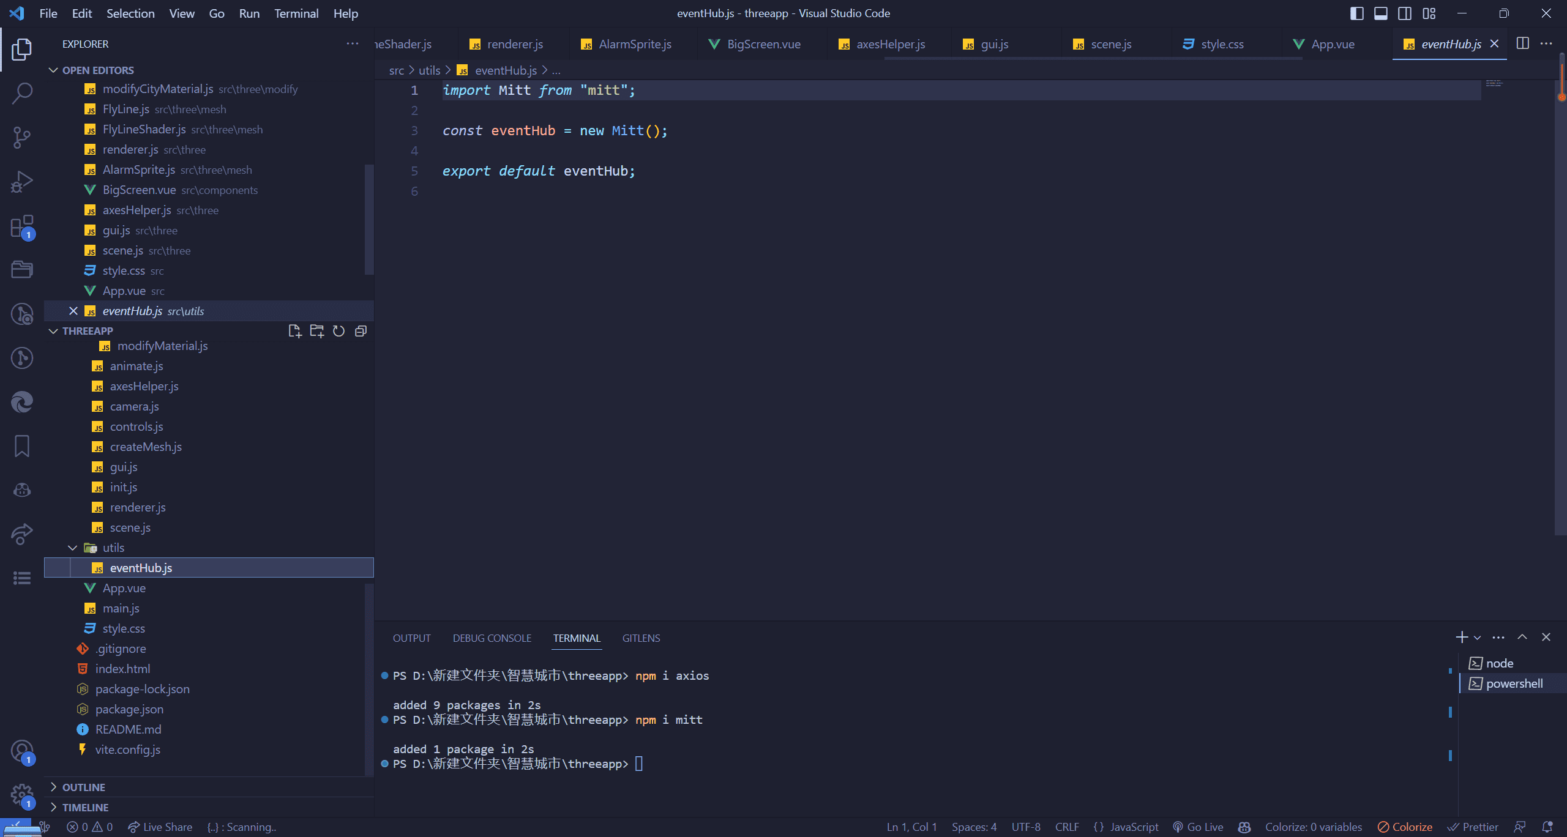The image size is (1567, 837).
Task: Close the eventHub.js editor tab
Action: pos(1494,43)
